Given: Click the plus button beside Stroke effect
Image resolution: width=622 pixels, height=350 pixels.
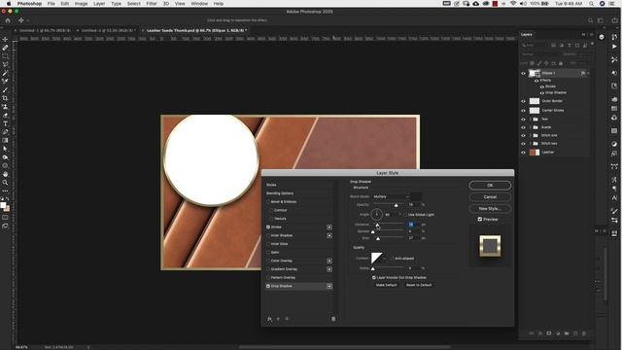Looking at the screenshot, I should pos(329,227).
